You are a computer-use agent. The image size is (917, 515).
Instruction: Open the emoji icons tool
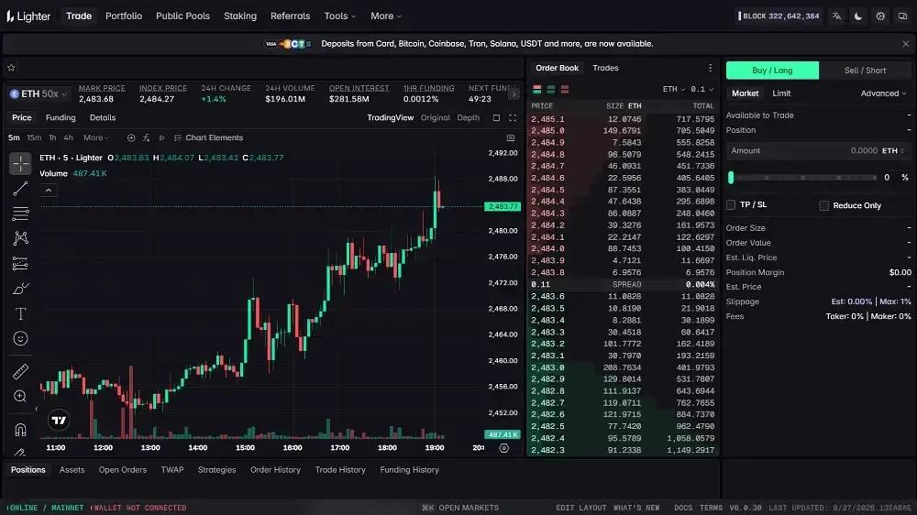pos(20,338)
